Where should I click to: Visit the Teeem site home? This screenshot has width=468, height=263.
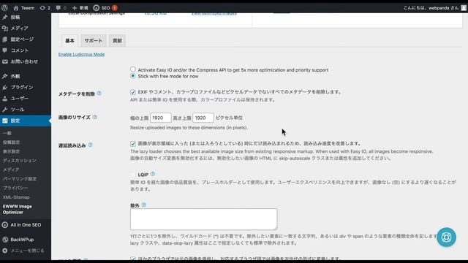click(x=24, y=8)
